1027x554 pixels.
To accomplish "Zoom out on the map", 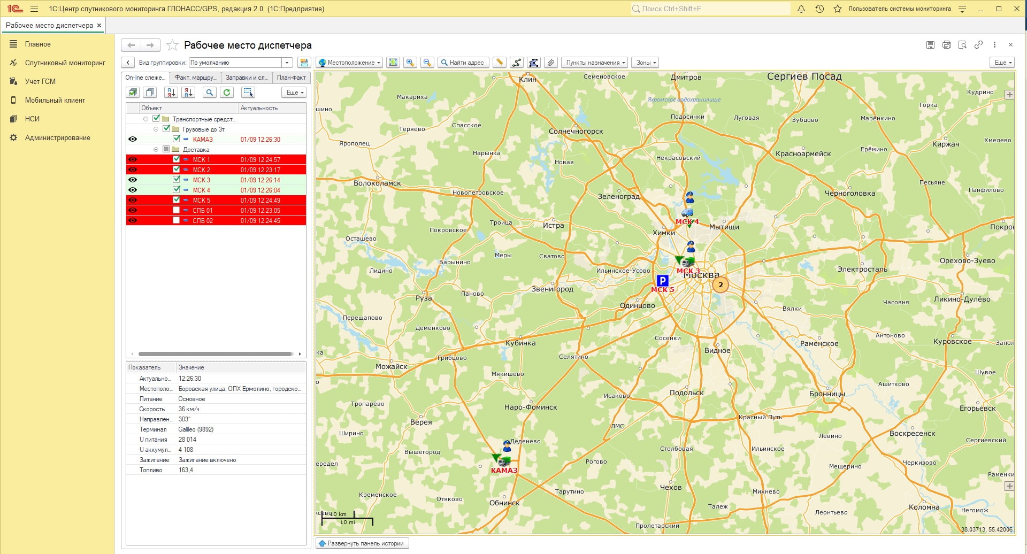I will coord(427,63).
